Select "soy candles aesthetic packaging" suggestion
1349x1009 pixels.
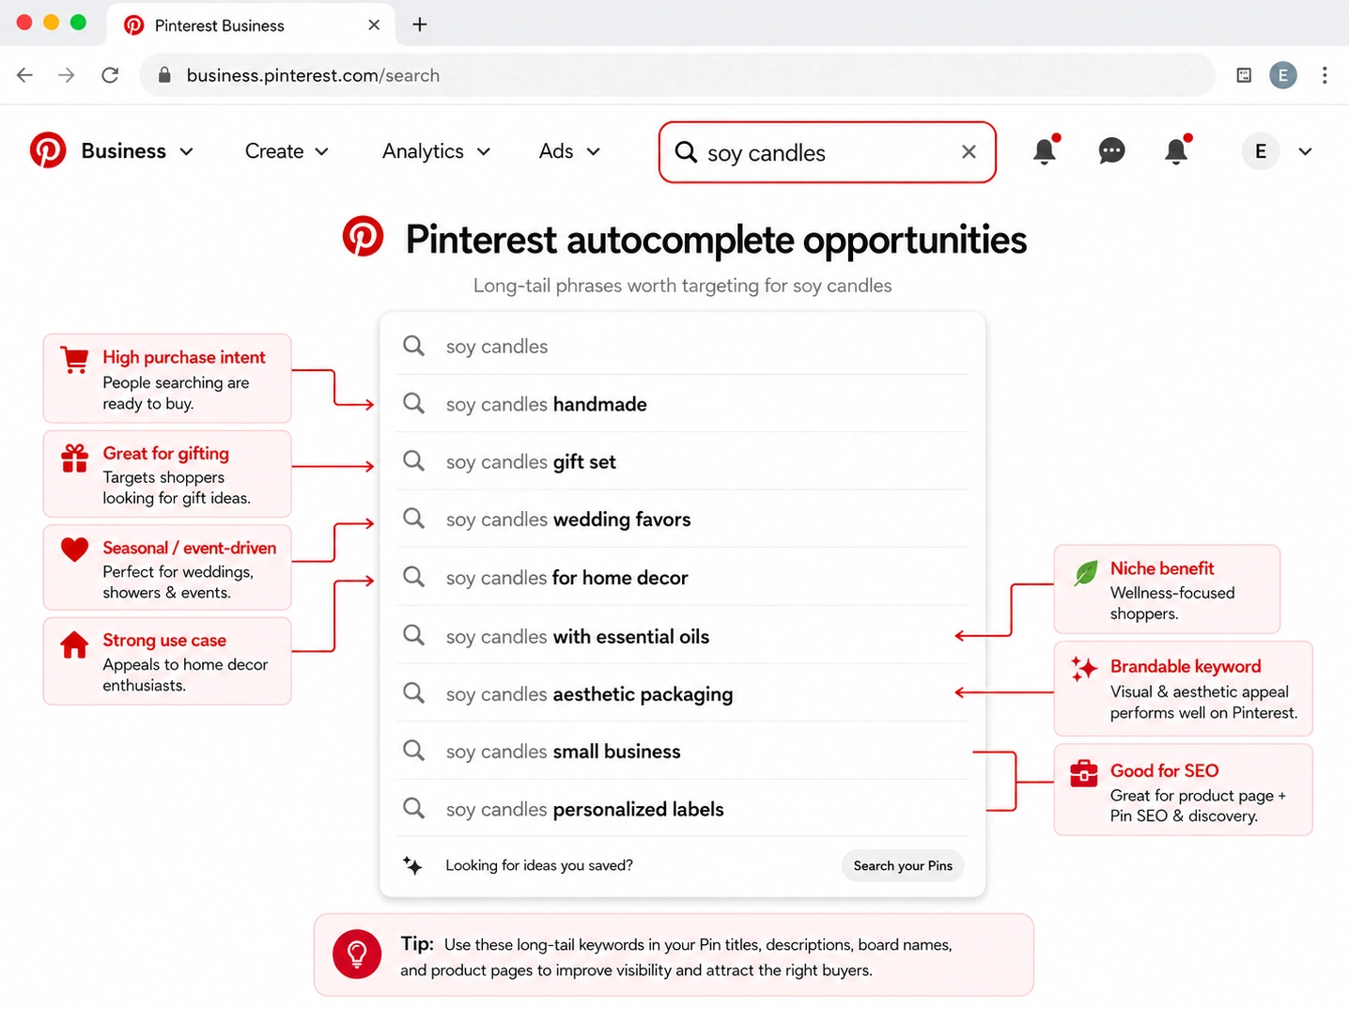[682, 694]
